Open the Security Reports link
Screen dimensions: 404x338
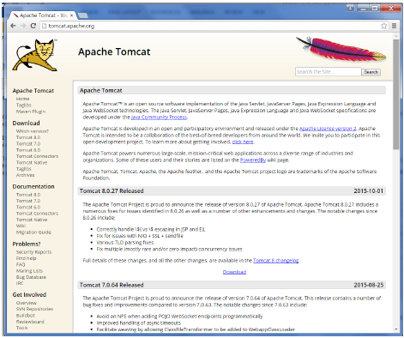coord(34,252)
